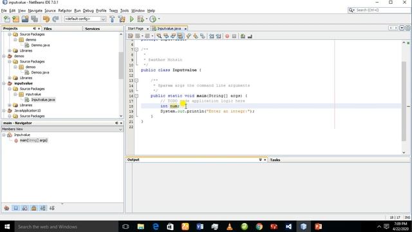Click the editor vertical scrollbar
This screenshot has height=232, width=412.
point(404,101)
